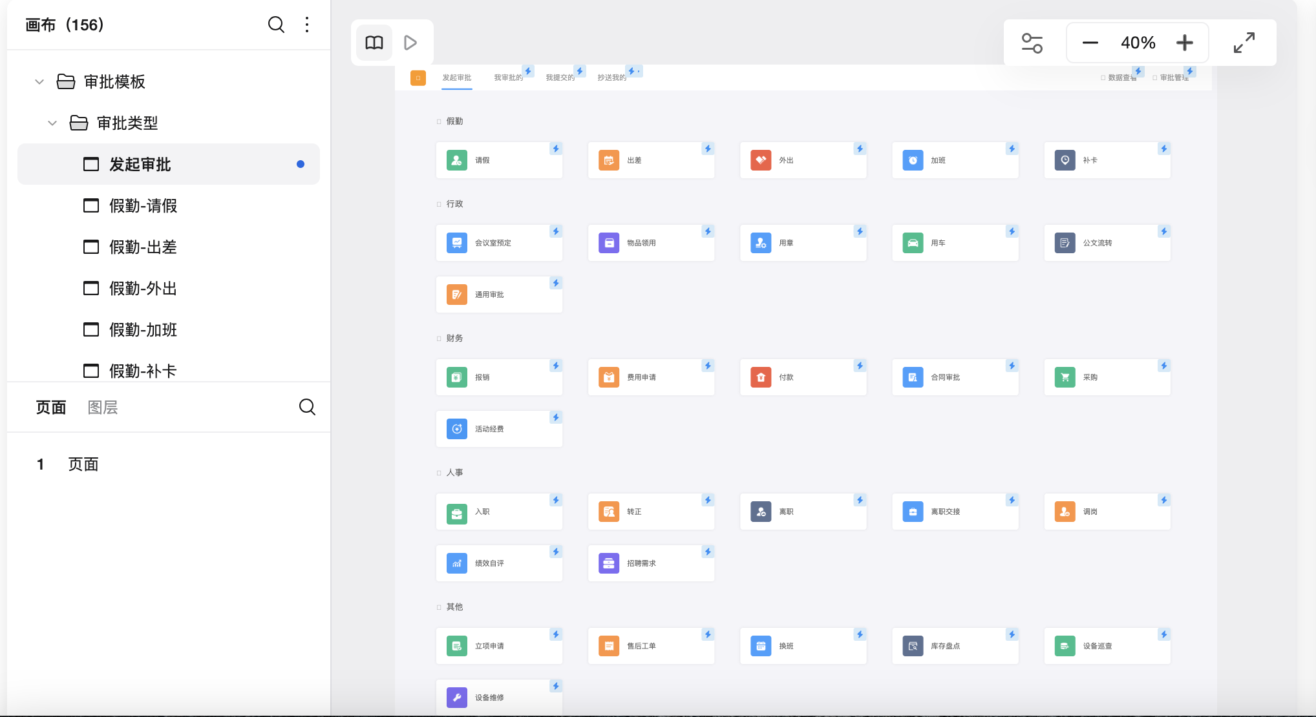Screen dimensions: 1316x717
Task: Select the 审批类型 folder
Action: (114, 123)
